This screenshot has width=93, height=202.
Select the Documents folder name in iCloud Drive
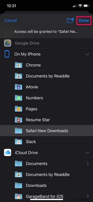(x=37, y=163)
